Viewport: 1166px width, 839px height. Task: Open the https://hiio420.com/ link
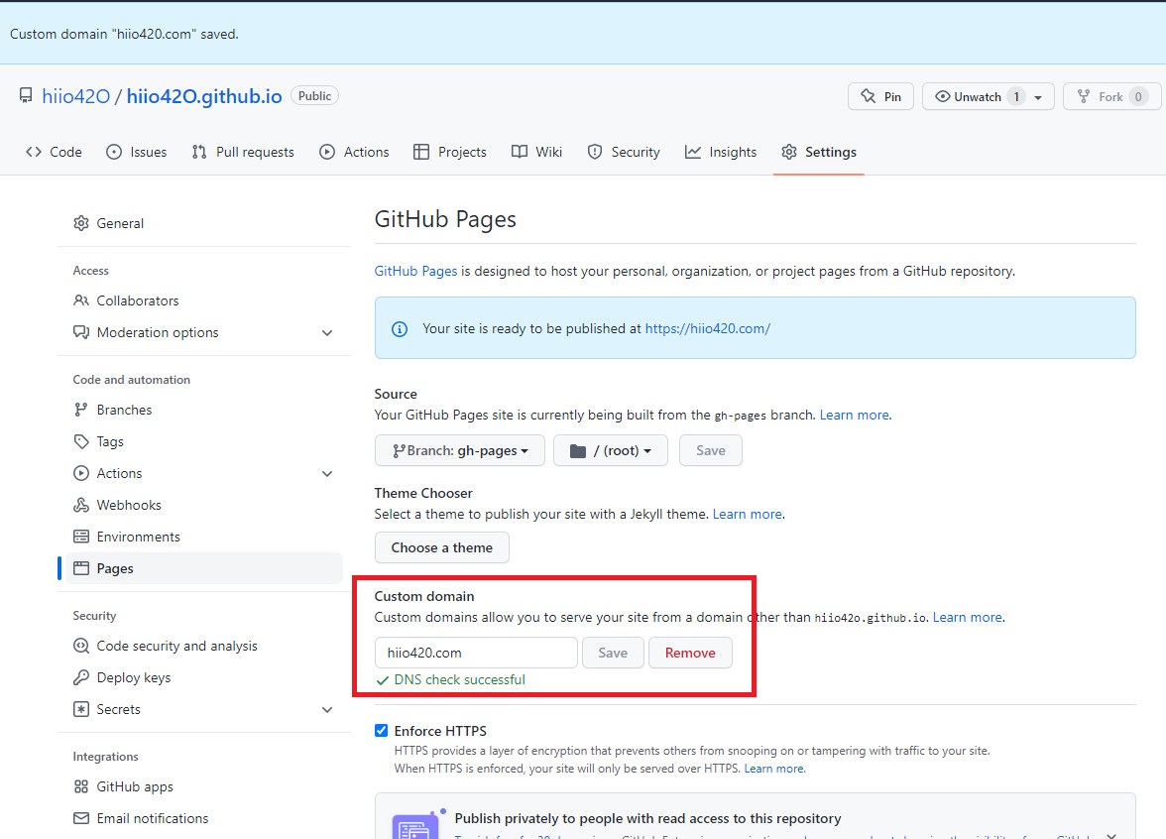707,329
